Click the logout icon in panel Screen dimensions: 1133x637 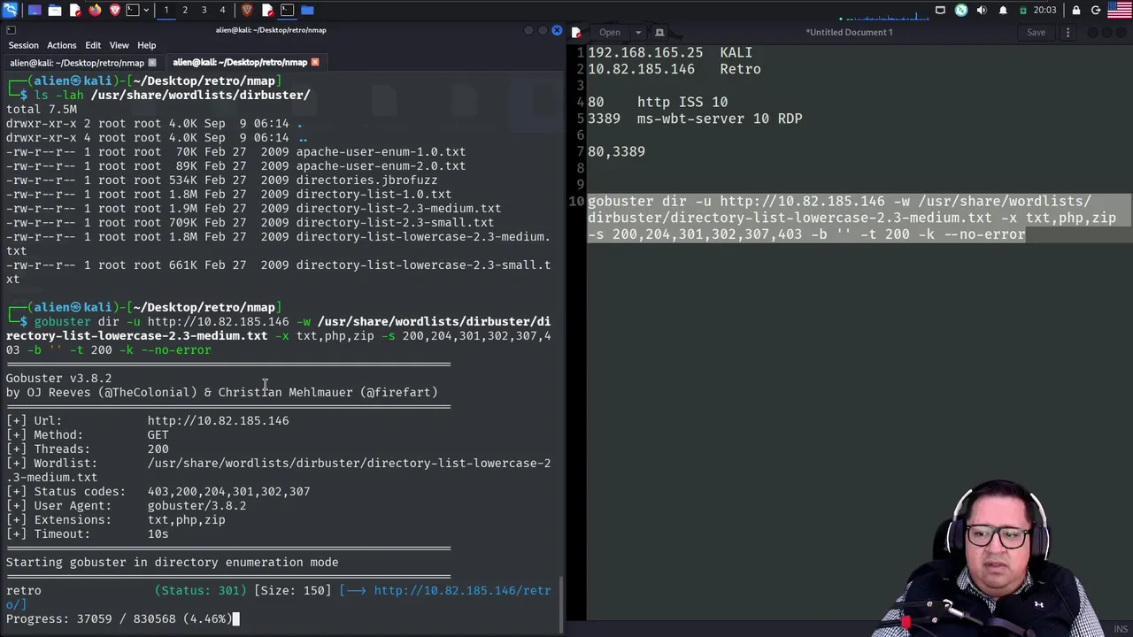[1096, 10]
